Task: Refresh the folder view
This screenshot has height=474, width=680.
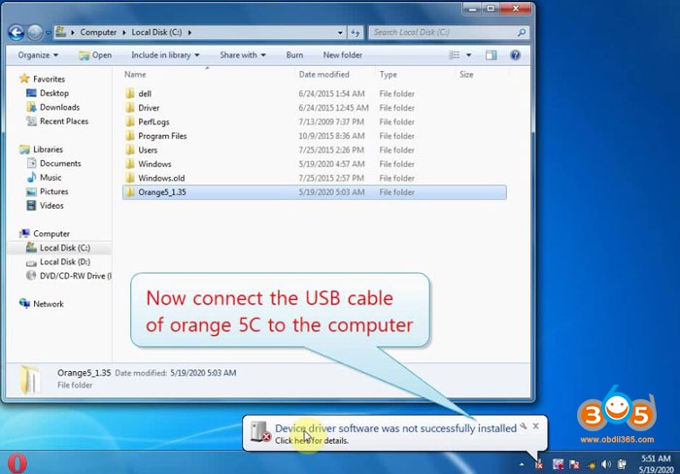Action: pyautogui.click(x=356, y=32)
